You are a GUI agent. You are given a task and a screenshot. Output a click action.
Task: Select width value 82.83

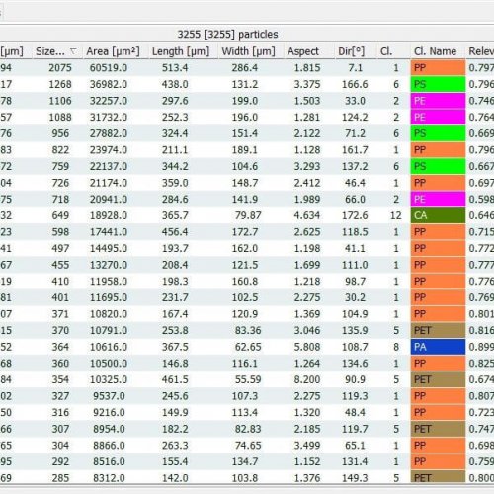tap(248, 429)
